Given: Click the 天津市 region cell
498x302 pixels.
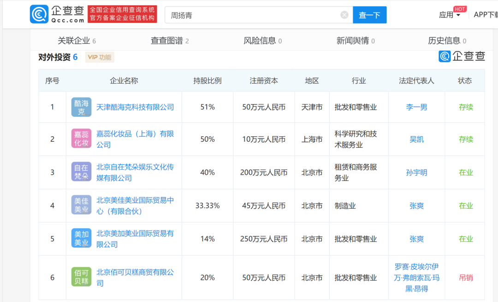Looking at the screenshot, I should [x=312, y=107].
